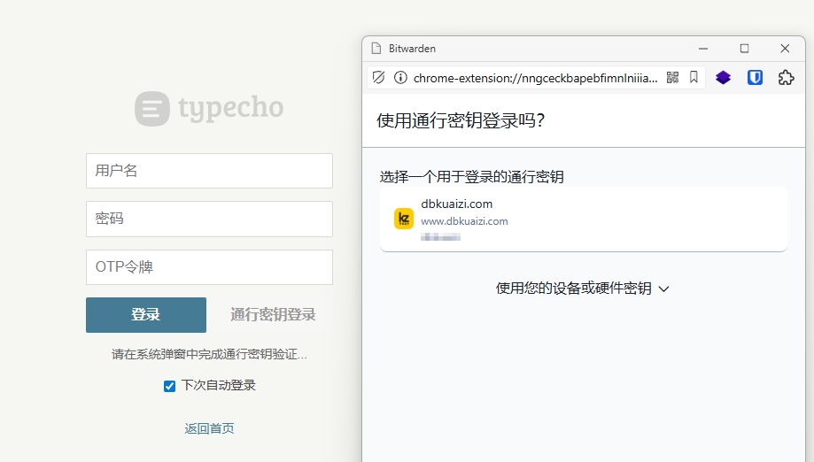The height and width of the screenshot is (462, 814).
Task: Click the page icon in Bitwarden title bar
Action: point(376,49)
